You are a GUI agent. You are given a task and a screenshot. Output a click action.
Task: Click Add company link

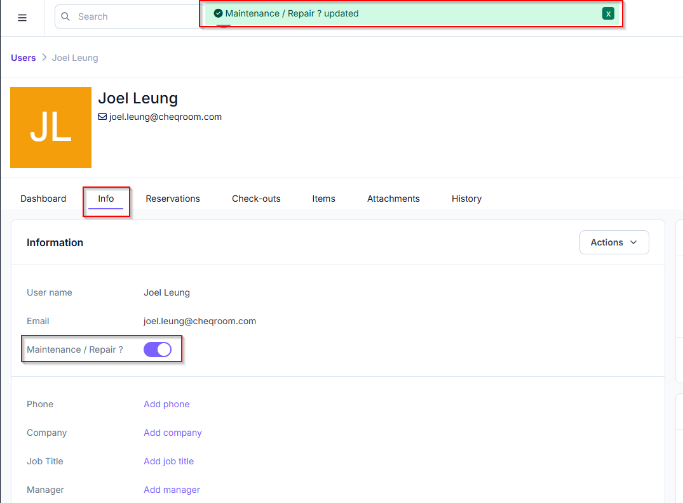coord(173,433)
